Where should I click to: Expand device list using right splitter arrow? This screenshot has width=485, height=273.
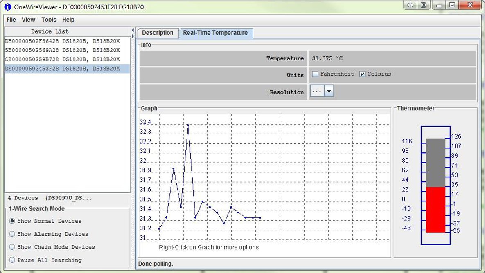[x=133, y=36]
